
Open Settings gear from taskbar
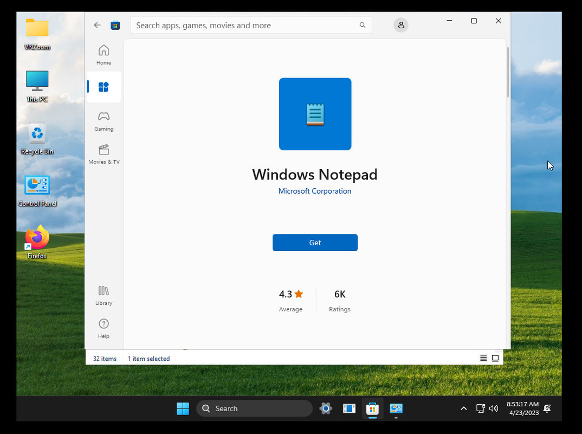[326, 409]
